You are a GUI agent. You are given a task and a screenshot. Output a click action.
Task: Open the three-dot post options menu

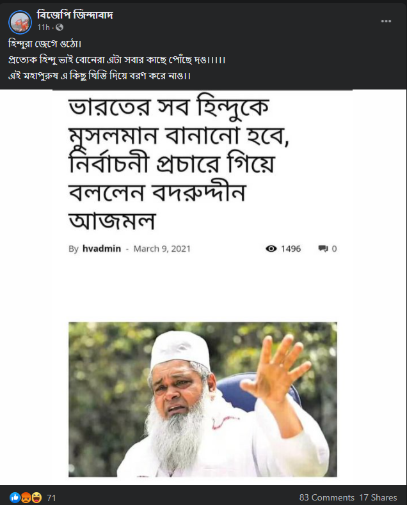pyautogui.click(x=386, y=21)
